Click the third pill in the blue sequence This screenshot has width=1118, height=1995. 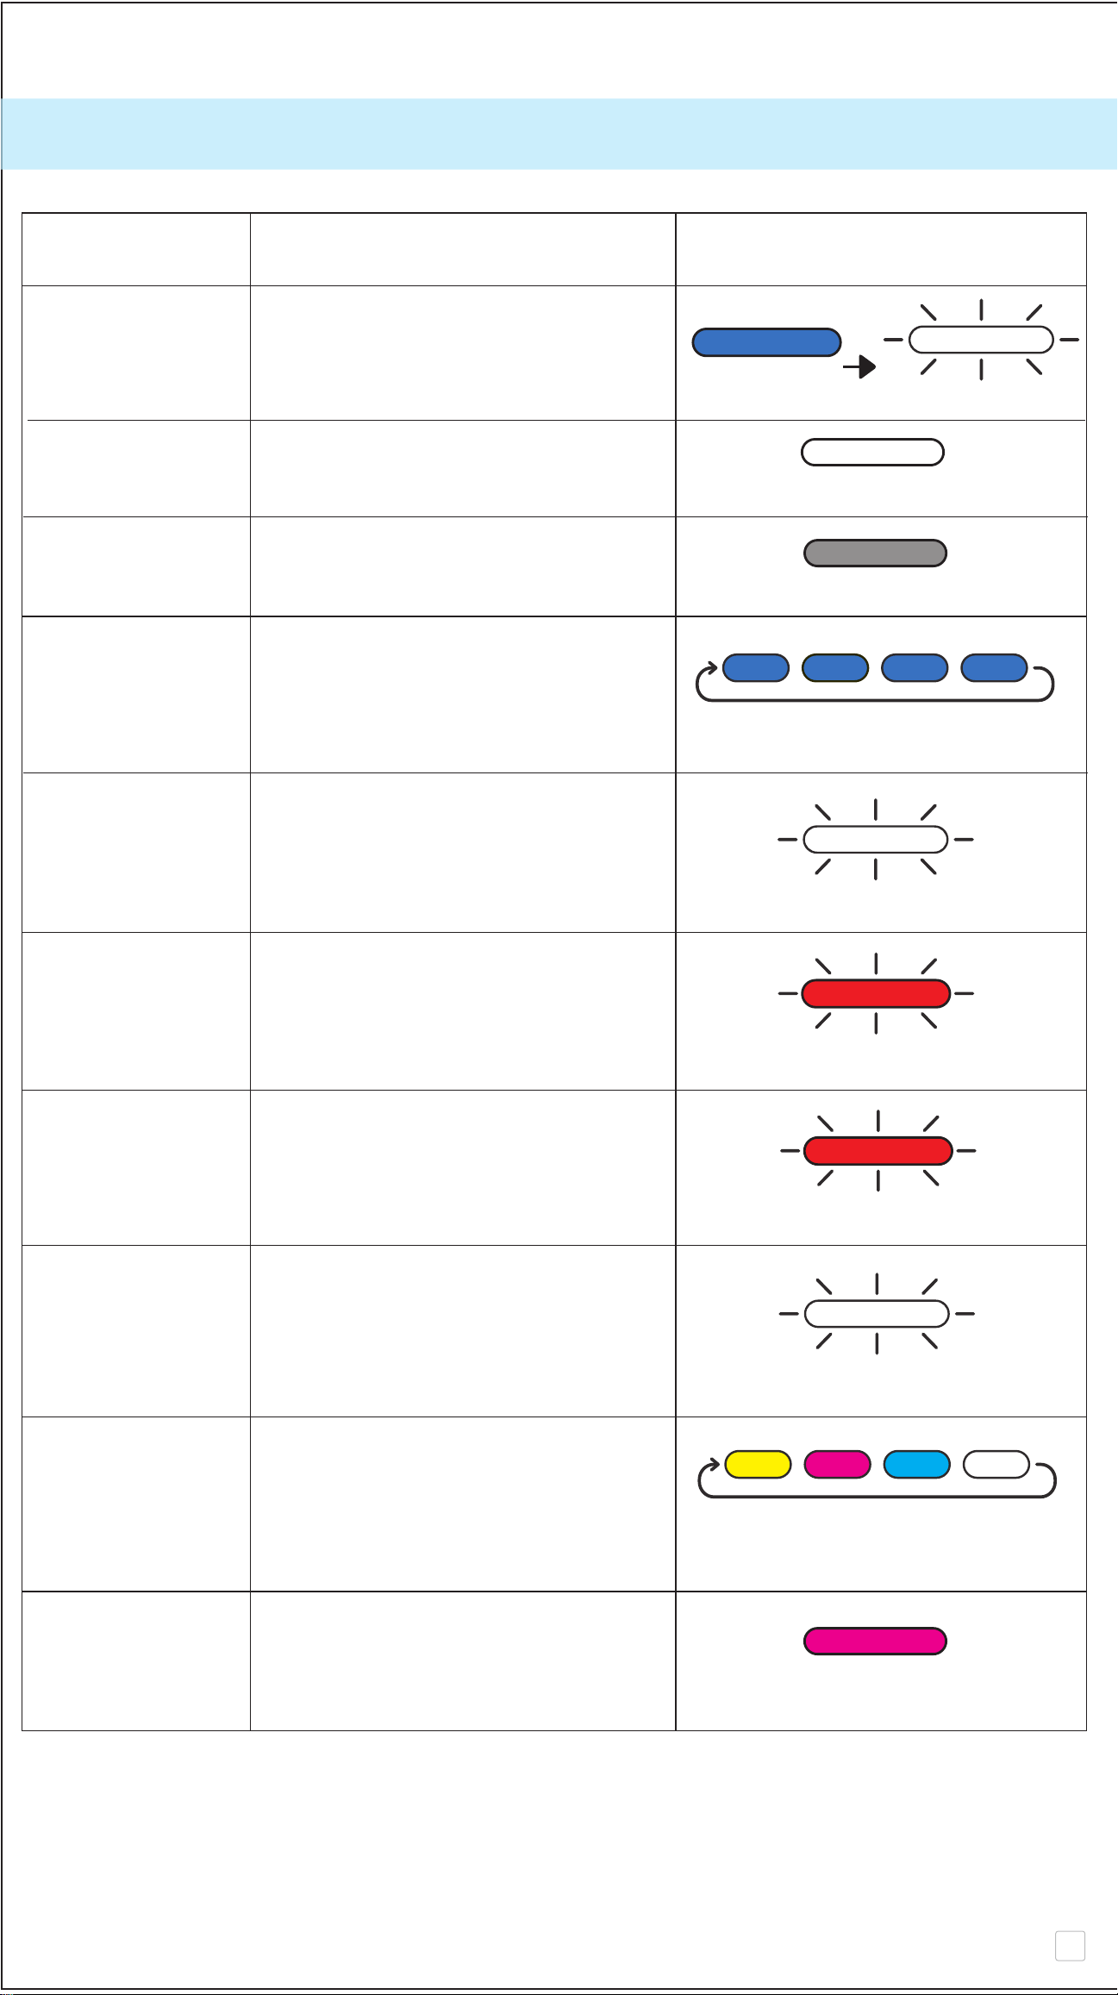click(x=915, y=668)
